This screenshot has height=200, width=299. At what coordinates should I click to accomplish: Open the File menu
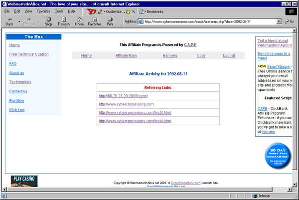coord(7,11)
